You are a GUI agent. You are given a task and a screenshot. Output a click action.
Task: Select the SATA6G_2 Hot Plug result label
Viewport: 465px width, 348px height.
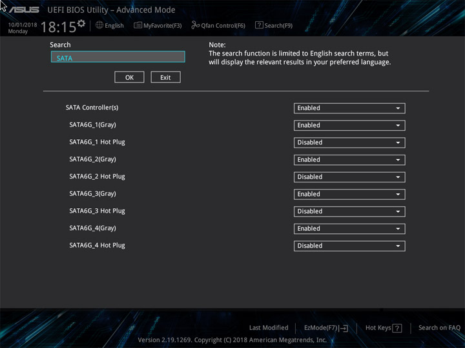[97, 177]
